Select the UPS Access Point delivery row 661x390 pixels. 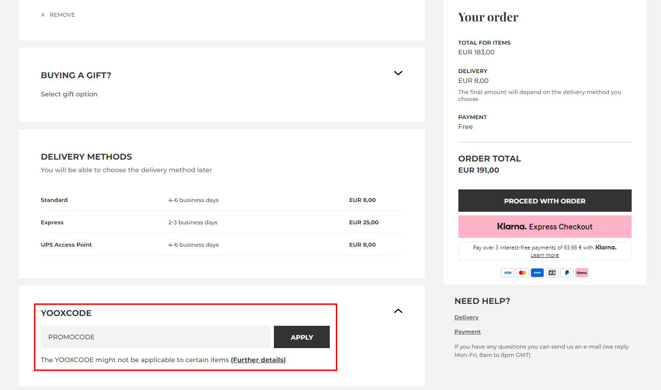[221, 245]
